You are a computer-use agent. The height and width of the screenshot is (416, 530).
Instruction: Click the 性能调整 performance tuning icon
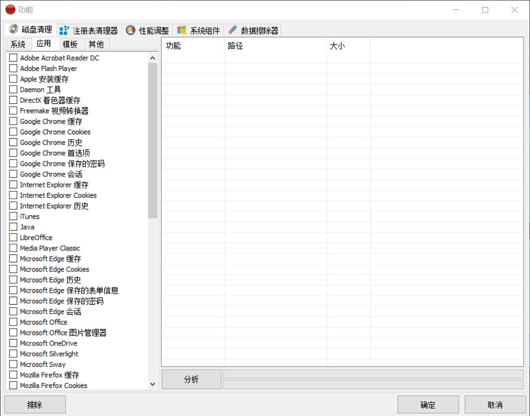[x=130, y=29]
